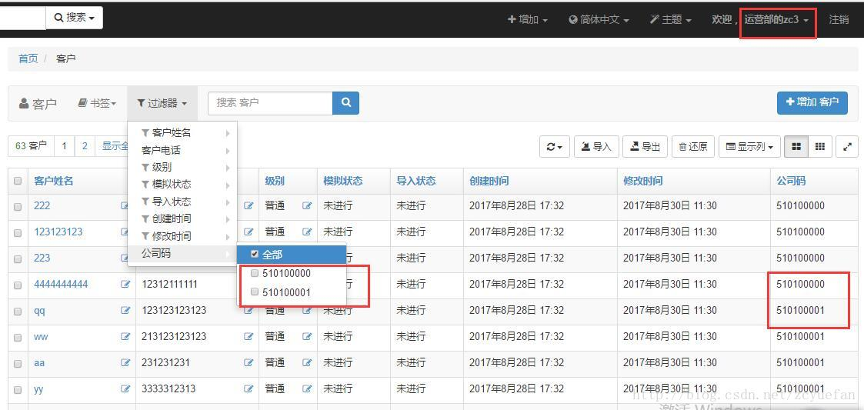The image size is (864, 410).
Task: Check the 510100000 company code filter
Action: (x=254, y=273)
